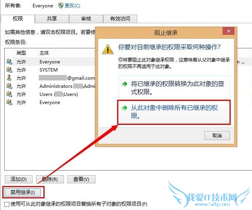
Task: Close the 阻止继承 dialog
Action: coord(228,31)
